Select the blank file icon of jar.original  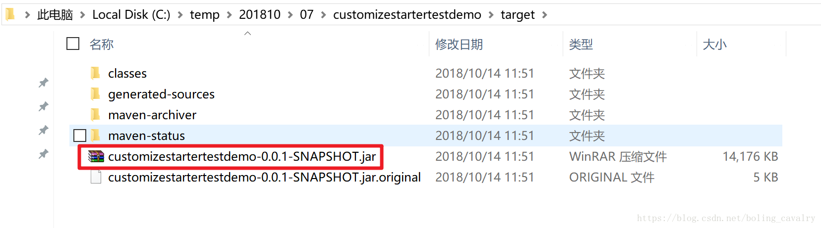pos(96,177)
